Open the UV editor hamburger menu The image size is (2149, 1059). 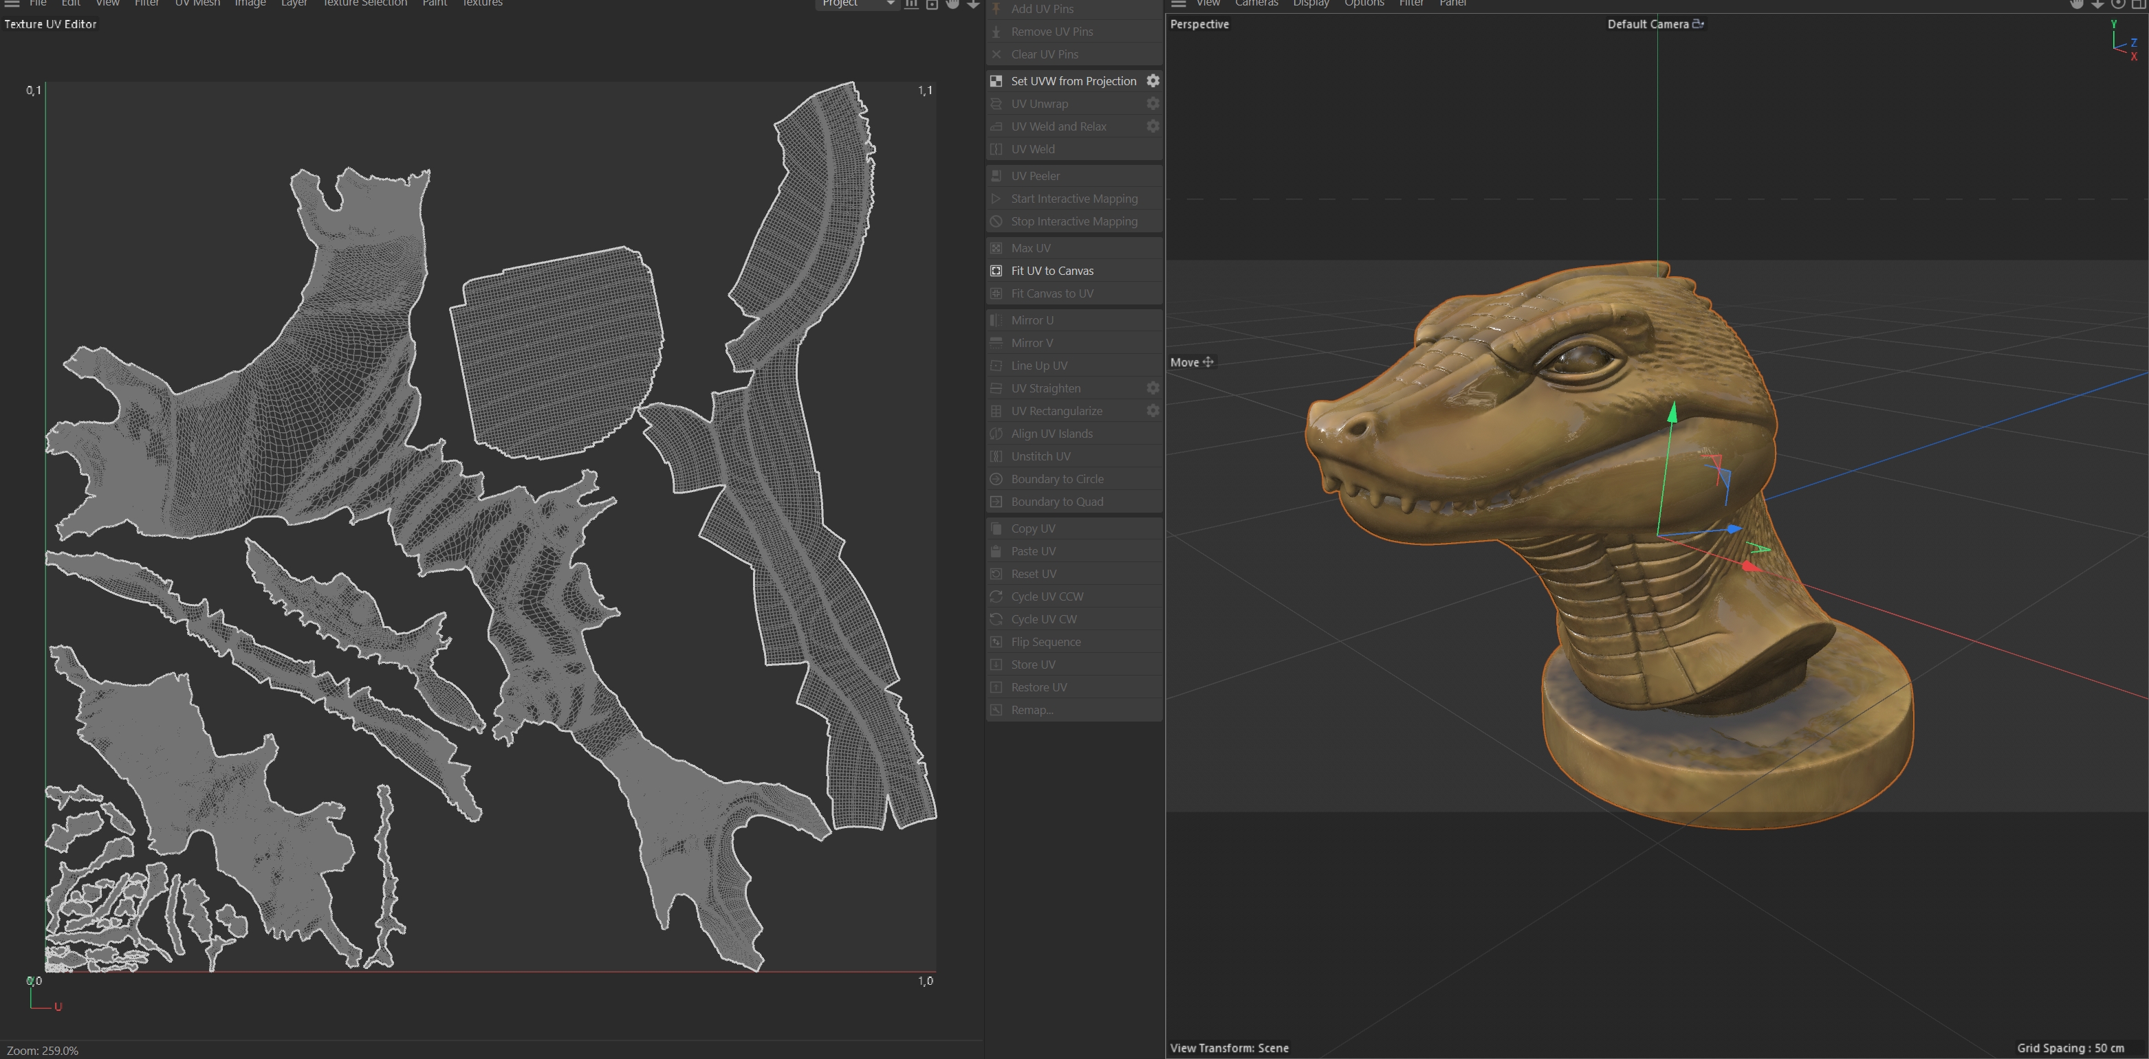pyautogui.click(x=12, y=3)
